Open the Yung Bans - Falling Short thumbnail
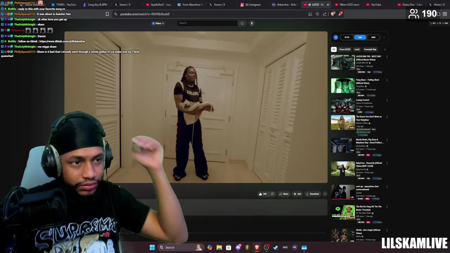Viewport: 450px width, 253px height. [x=343, y=86]
